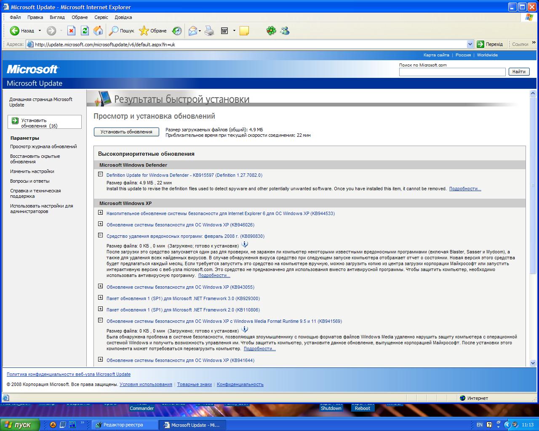Click the Microsoft.com search input field
This screenshot has height=431, width=539.
452,72
